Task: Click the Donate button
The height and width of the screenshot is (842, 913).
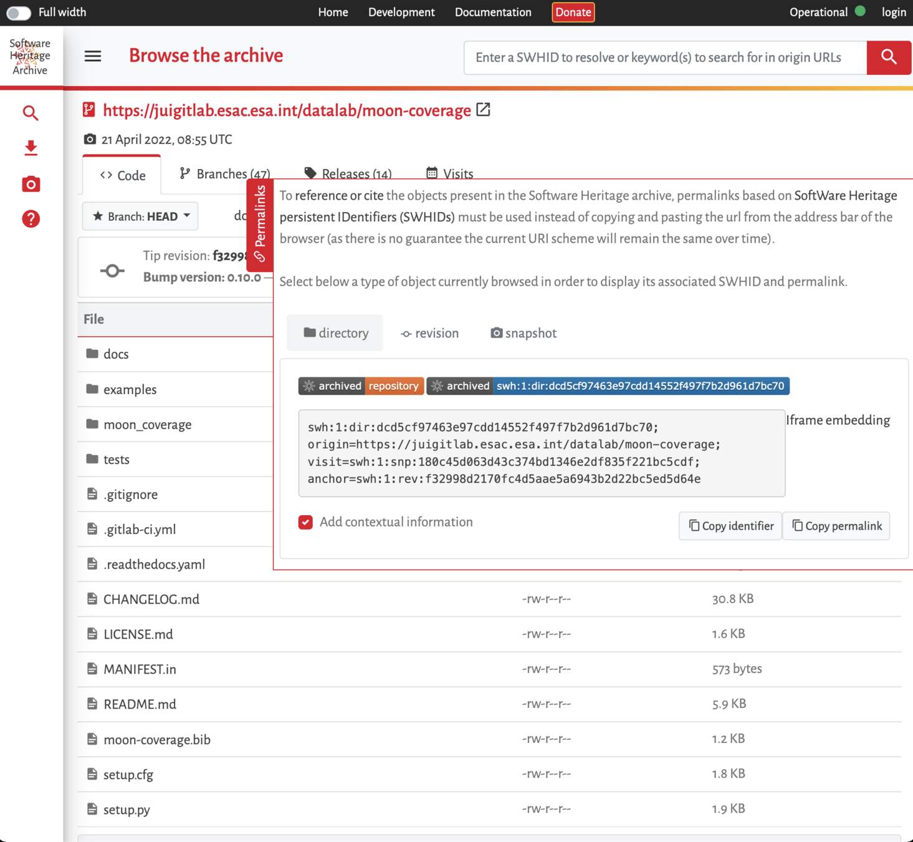Action: (573, 12)
